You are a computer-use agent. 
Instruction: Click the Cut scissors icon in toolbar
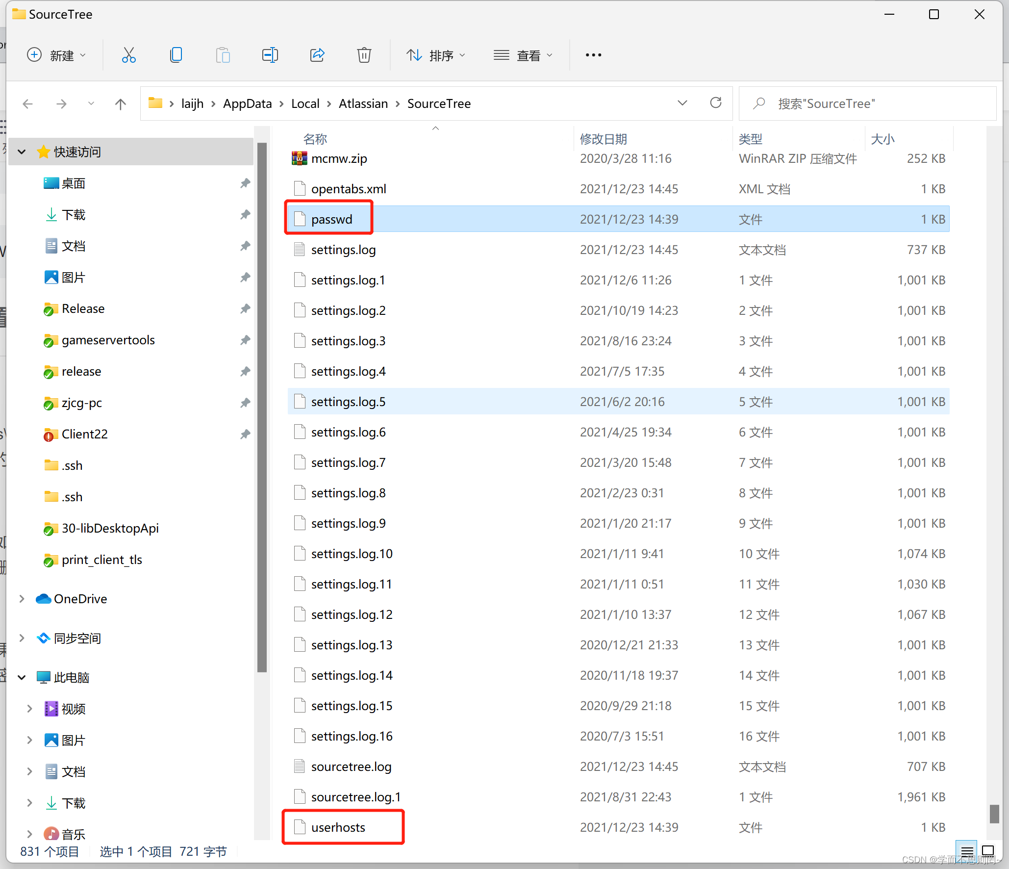pyautogui.click(x=129, y=55)
